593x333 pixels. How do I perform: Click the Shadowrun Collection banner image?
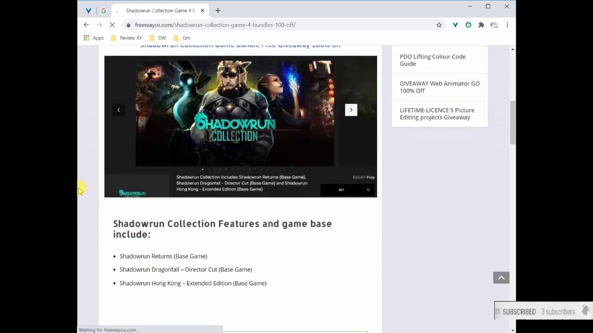(234, 113)
